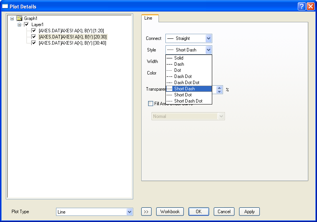Viewport: 317px width, 222px height.
Task: Click the Workbook button
Action: coord(170,211)
